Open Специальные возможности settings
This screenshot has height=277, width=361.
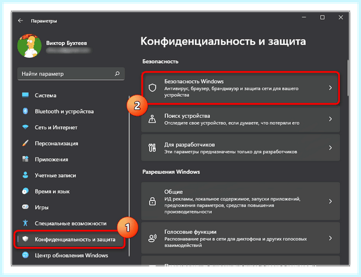click(70, 224)
